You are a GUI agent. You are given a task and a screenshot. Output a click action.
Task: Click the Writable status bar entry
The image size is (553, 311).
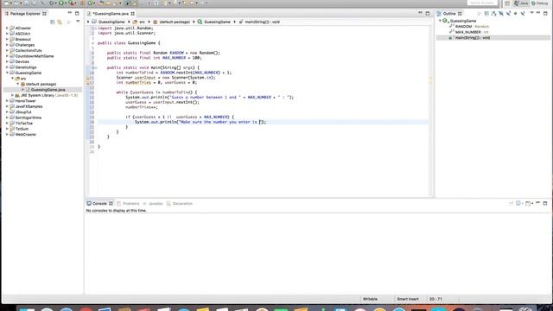[370, 299]
